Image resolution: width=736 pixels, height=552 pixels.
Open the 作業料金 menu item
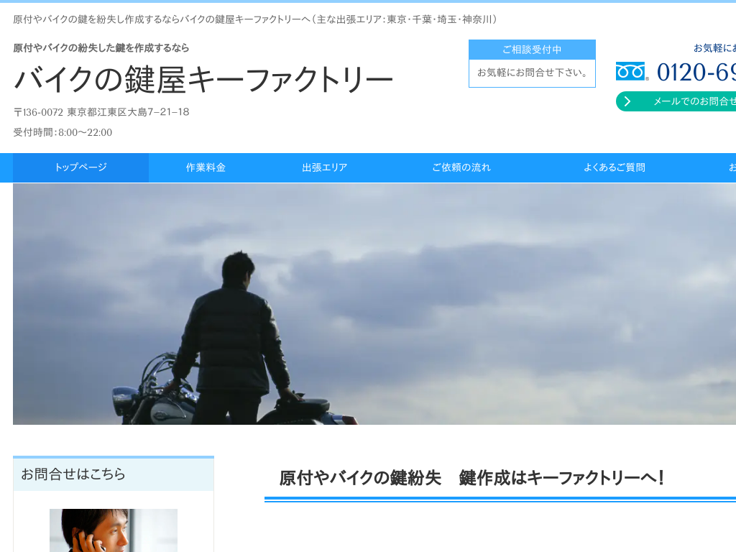(x=206, y=167)
